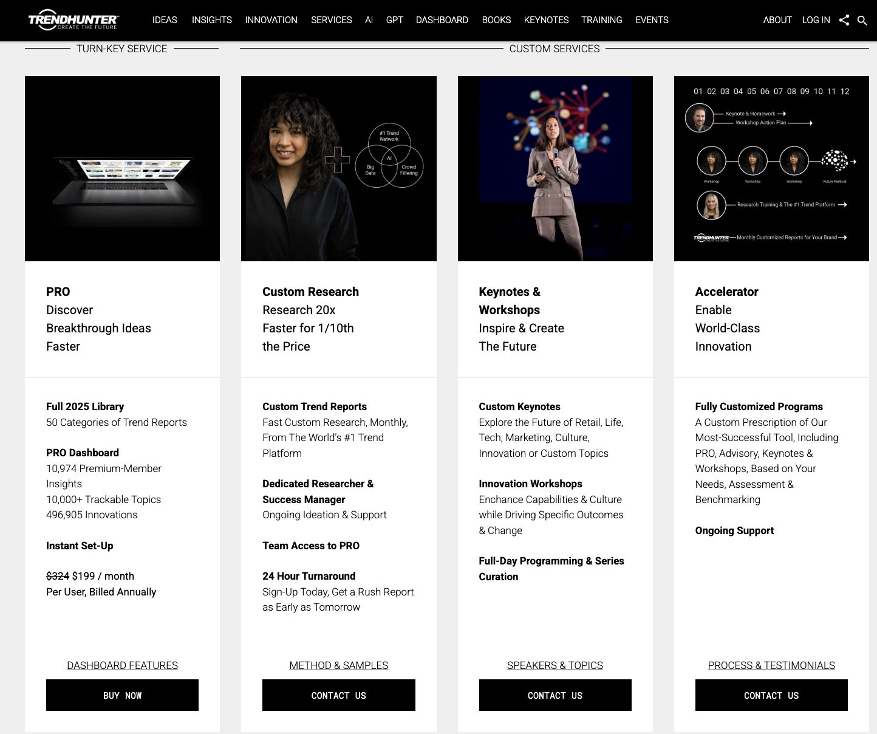The height and width of the screenshot is (734, 877).
Task: Click the Accelerator timeline graphic
Action: [771, 168]
